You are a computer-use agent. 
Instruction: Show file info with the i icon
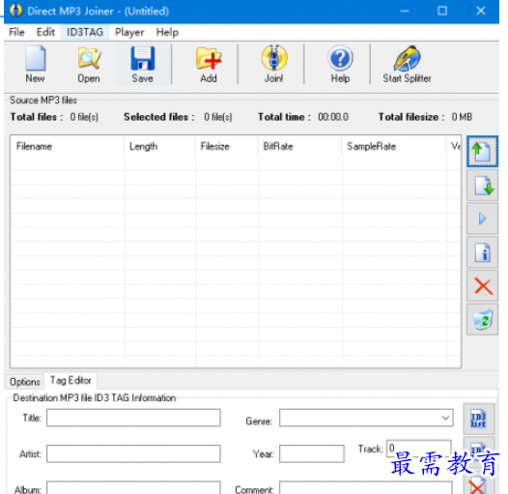(482, 252)
